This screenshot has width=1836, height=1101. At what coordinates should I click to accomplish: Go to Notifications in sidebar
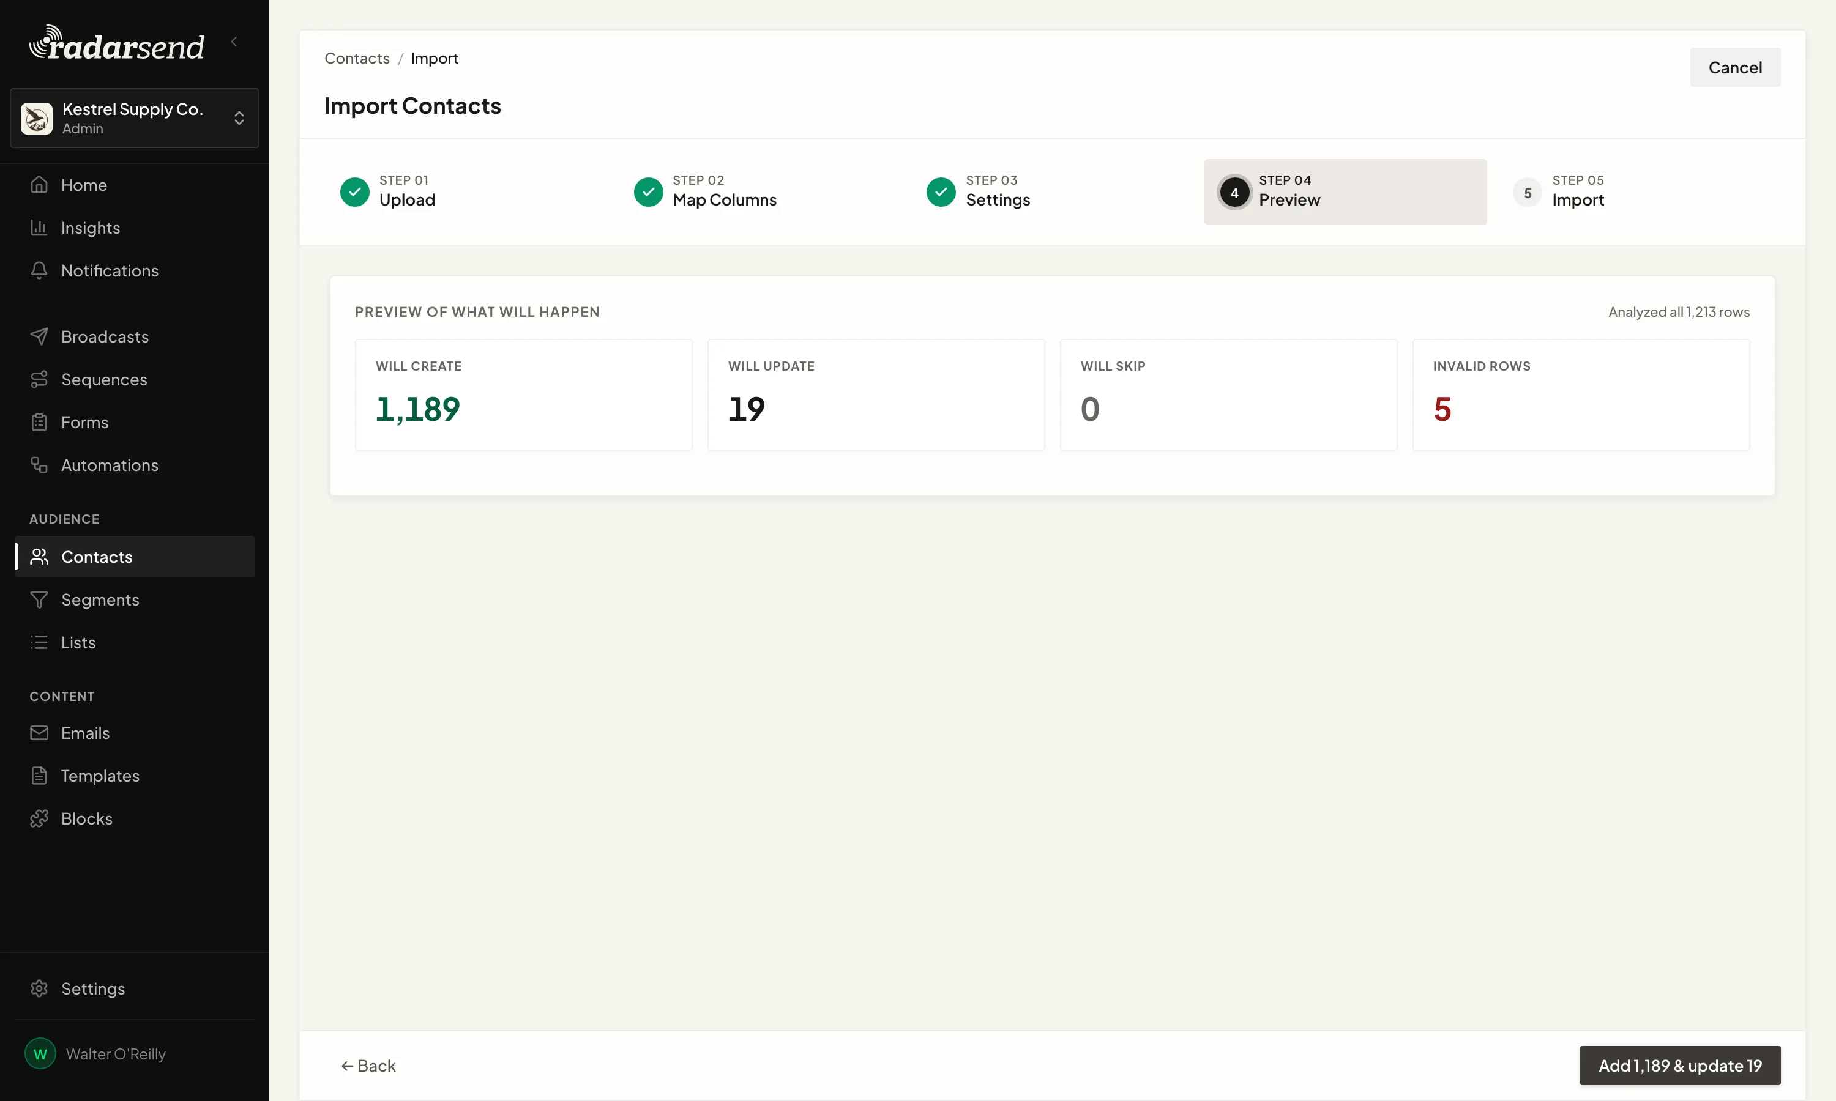[134, 271]
